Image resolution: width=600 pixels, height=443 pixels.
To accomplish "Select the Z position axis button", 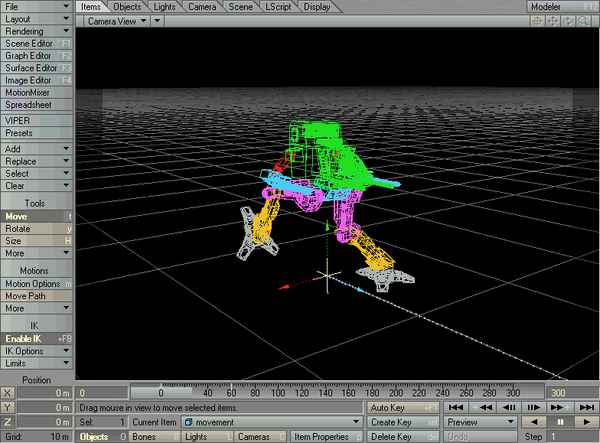I will click(8, 422).
